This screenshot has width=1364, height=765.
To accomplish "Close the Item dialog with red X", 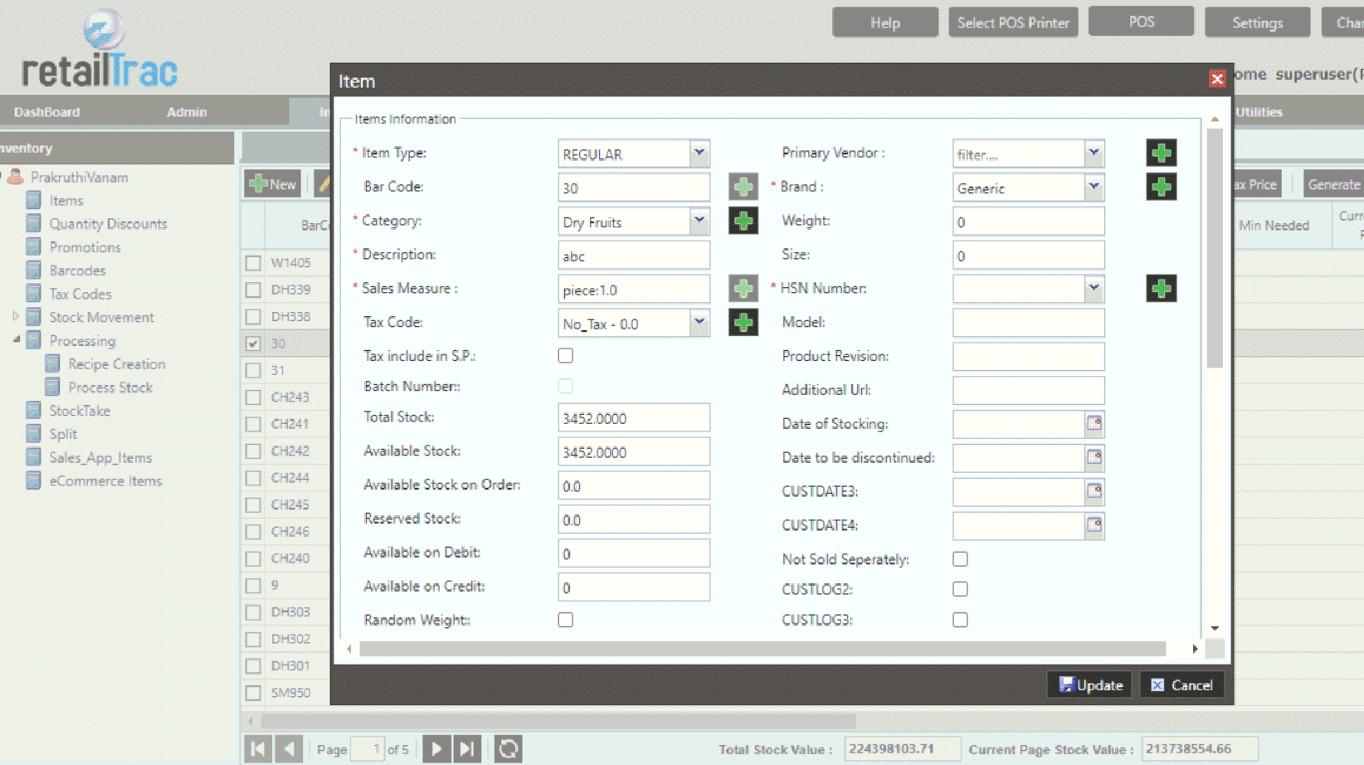I will (1216, 79).
